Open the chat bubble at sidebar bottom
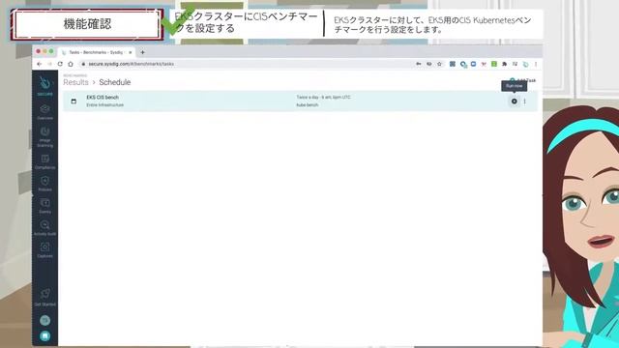Screen dimensions: 619x348 pyautogui.click(x=44, y=335)
